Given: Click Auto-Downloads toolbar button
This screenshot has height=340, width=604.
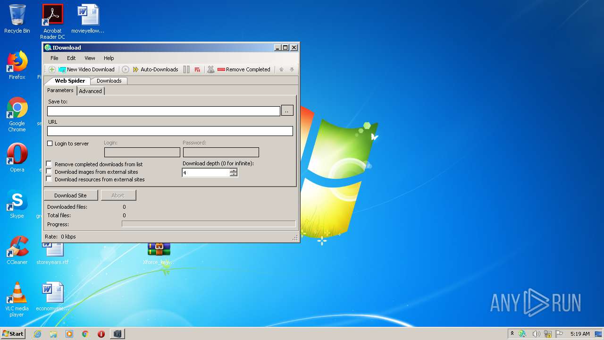Looking at the screenshot, I should point(155,69).
